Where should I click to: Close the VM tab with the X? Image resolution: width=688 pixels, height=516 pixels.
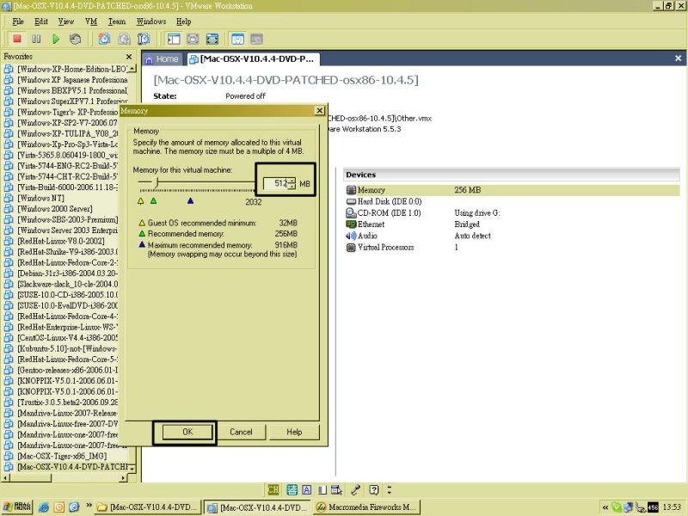pyautogui.click(x=678, y=58)
